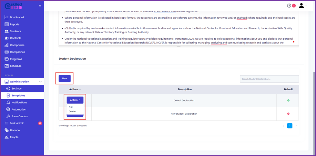Image resolution: width=316 pixels, height=156 pixels.
Task: Click the Programs icon in sidebar
Action: coord(6,59)
